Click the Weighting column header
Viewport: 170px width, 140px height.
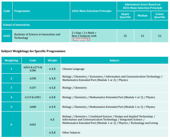click(12, 60)
